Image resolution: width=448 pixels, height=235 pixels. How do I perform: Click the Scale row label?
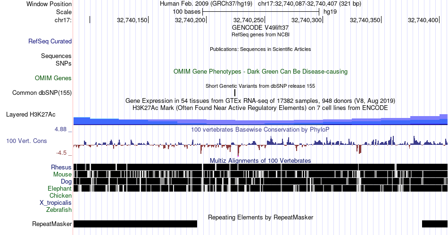[x=64, y=12]
